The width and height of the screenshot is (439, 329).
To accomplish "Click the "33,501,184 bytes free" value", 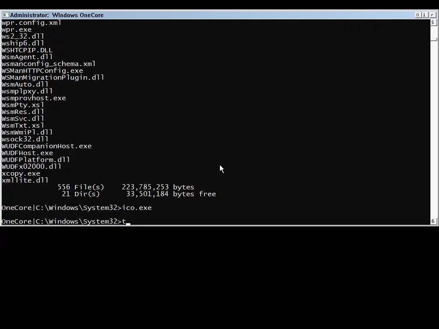I will (x=171, y=194).
